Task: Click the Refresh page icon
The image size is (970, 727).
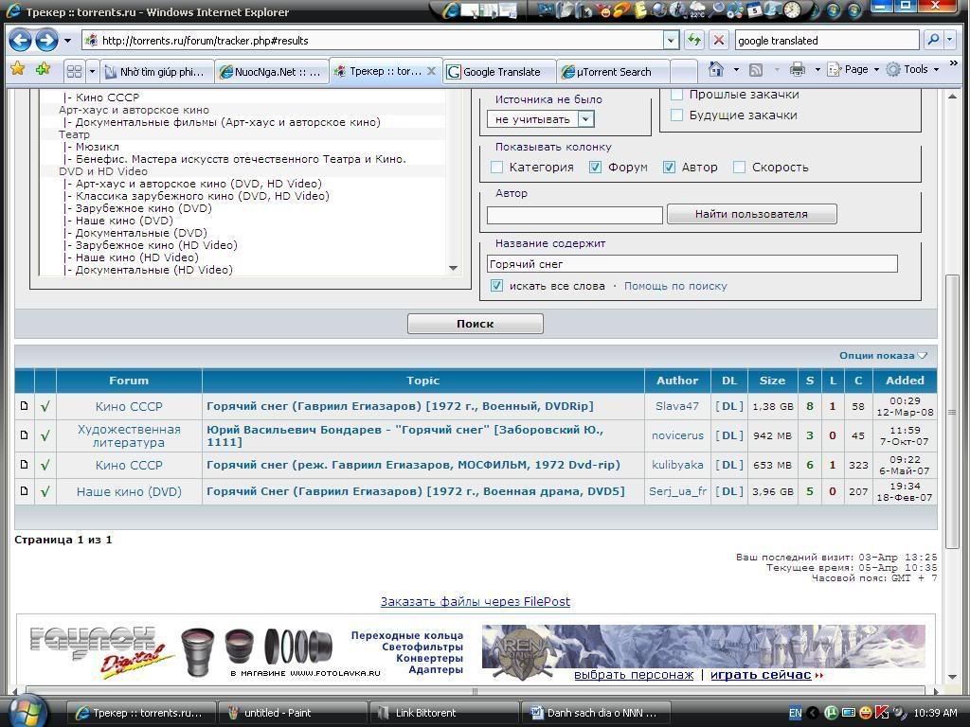Action: pos(694,41)
